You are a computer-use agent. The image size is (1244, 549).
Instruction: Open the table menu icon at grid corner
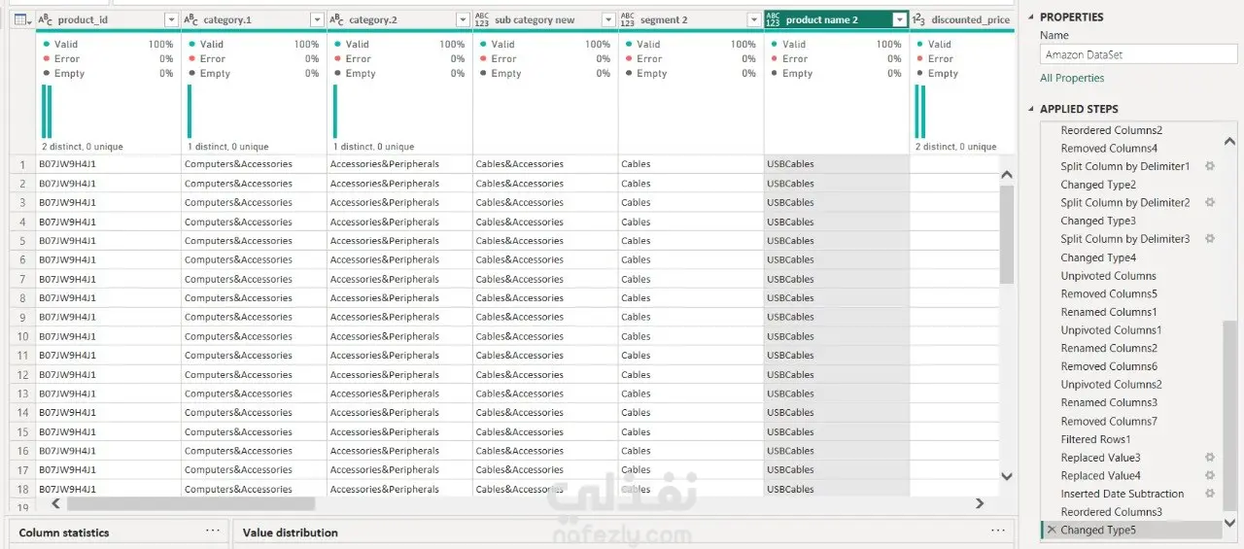21,19
